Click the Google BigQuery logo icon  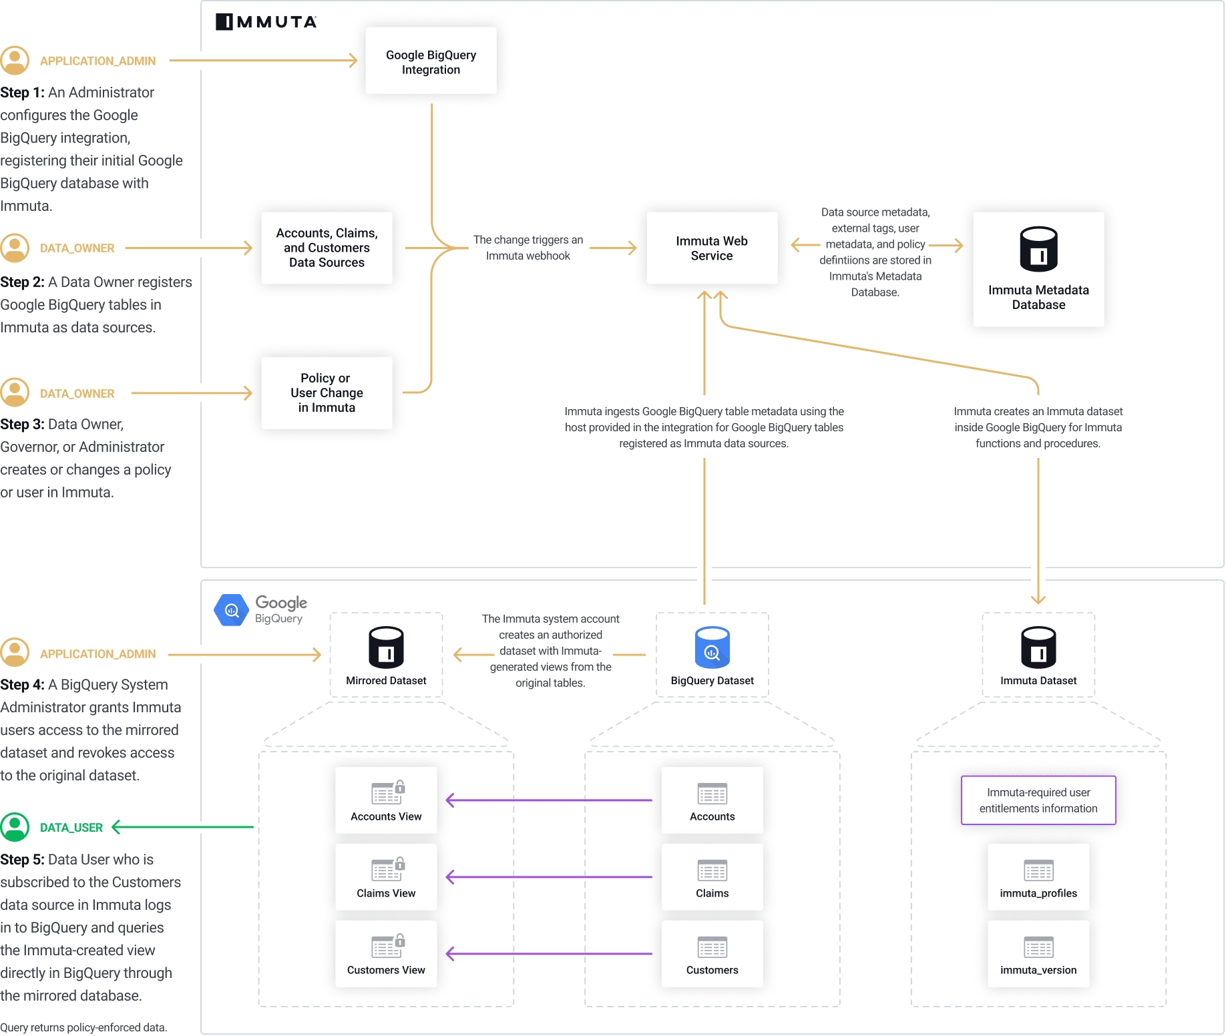[231, 609]
